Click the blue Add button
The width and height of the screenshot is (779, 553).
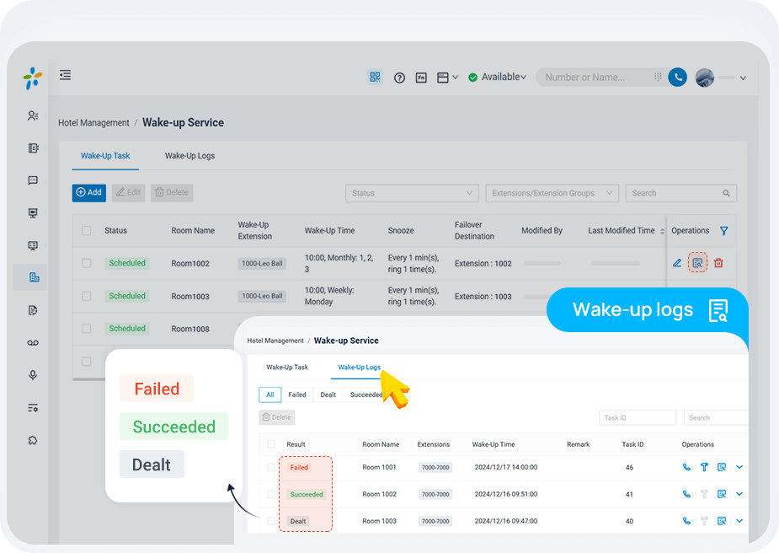tap(88, 192)
